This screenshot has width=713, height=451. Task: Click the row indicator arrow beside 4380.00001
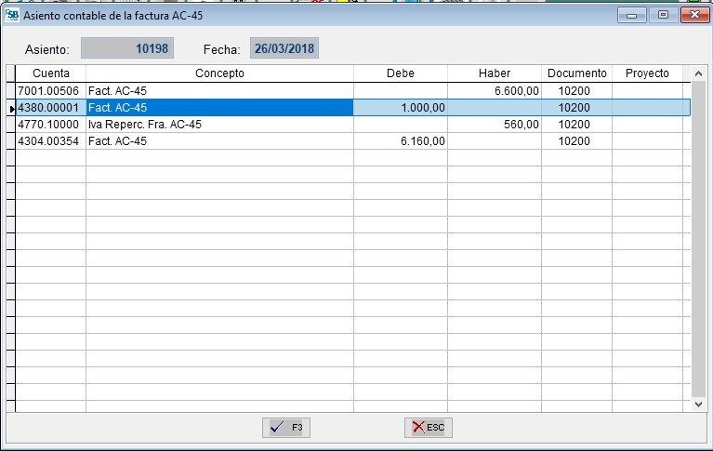[11, 108]
